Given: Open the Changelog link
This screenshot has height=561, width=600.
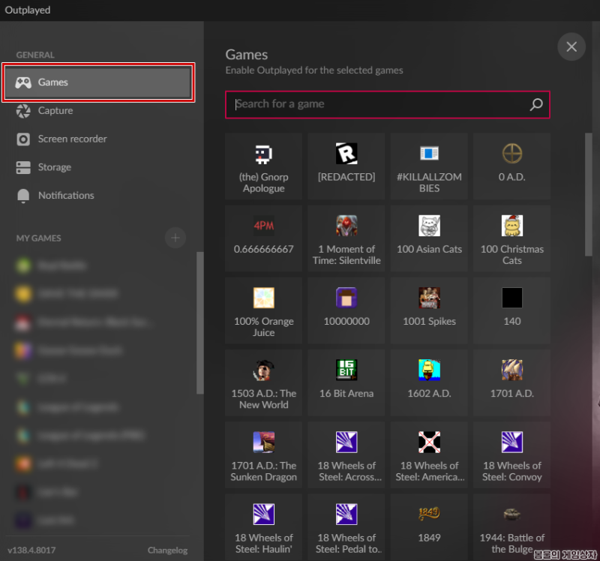Looking at the screenshot, I should point(167,550).
